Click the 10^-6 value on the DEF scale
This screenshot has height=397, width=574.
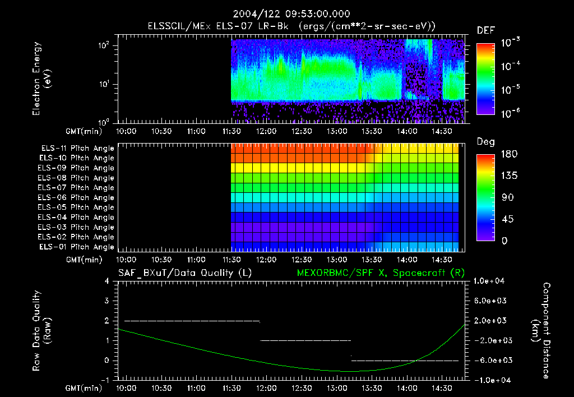[x=511, y=113]
